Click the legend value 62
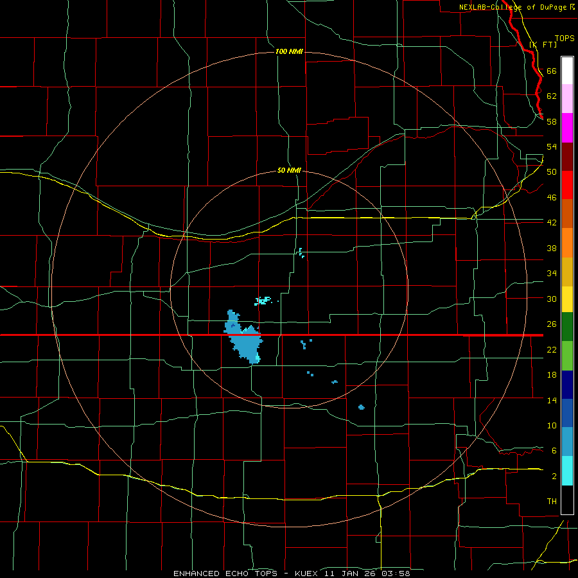578x578 pixels. [552, 96]
